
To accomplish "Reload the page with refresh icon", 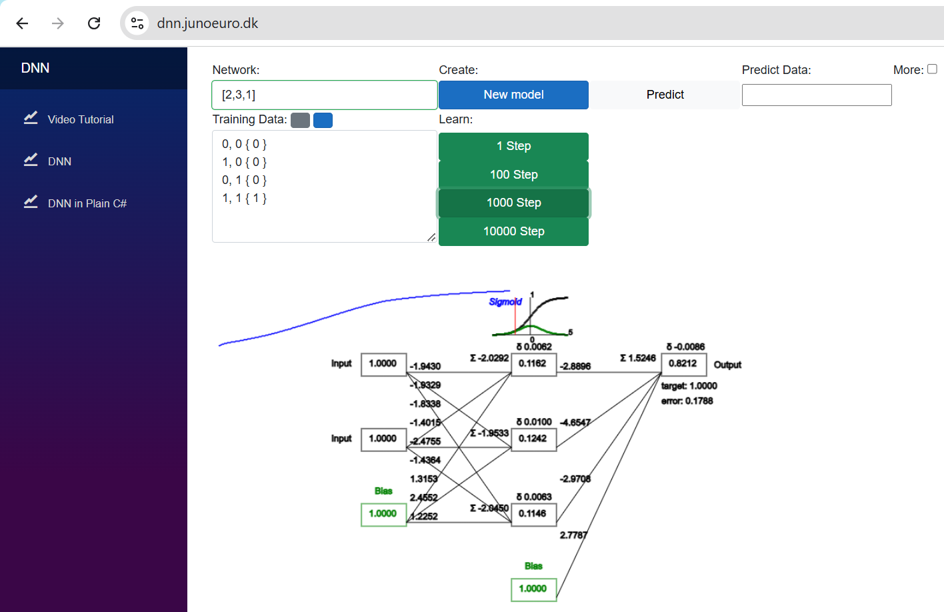I will [x=94, y=23].
